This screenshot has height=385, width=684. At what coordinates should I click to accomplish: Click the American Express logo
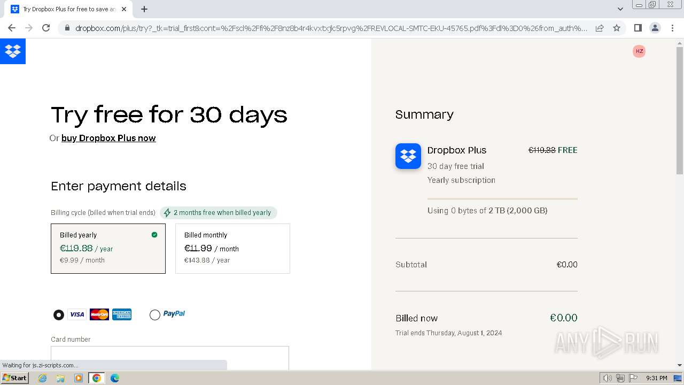[x=122, y=314]
